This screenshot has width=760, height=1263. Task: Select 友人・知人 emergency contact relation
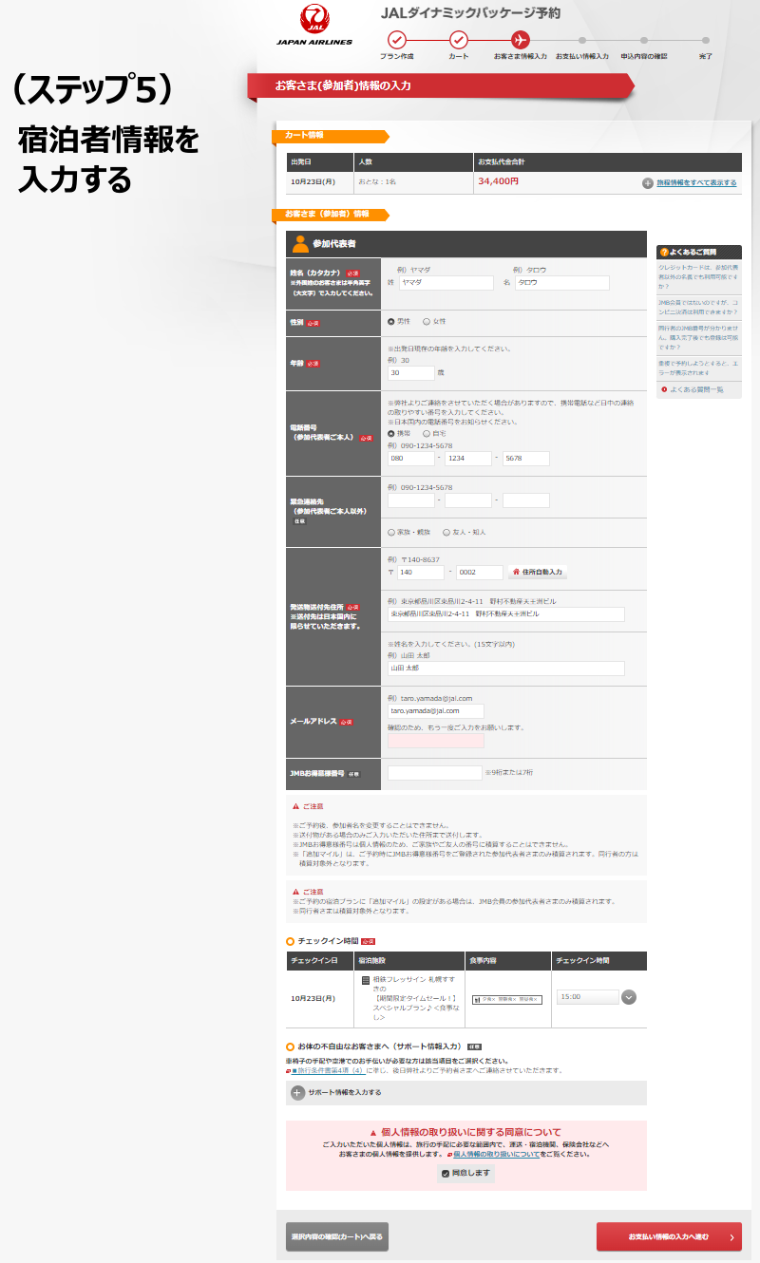[x=446, y=532]
